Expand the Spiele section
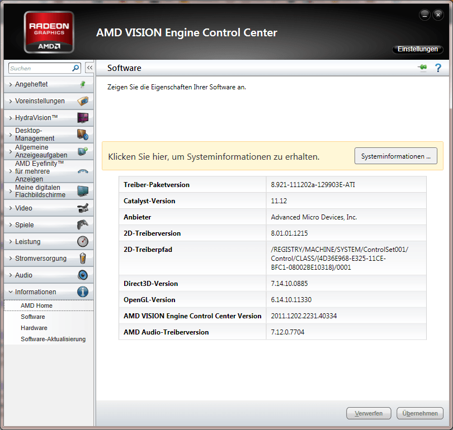453x430 pixels. point(11,224)
